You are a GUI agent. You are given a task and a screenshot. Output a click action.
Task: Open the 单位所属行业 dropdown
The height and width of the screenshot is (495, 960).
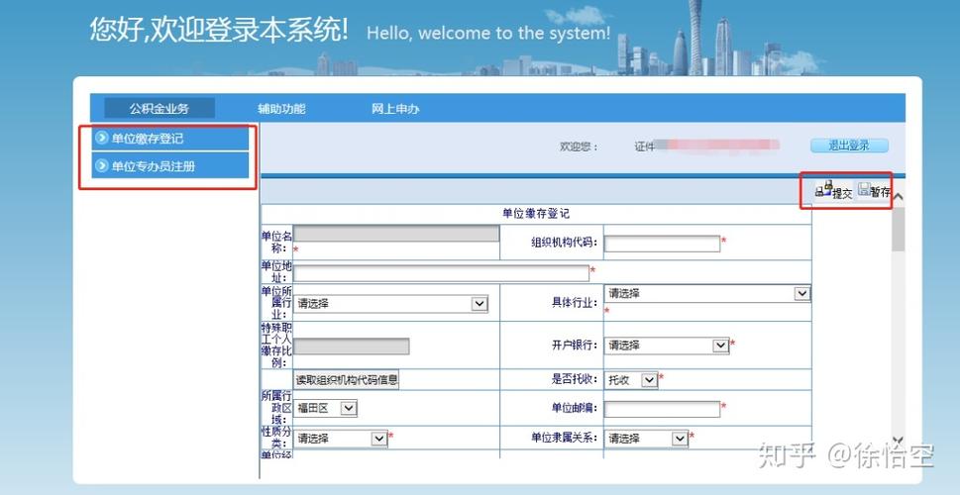(x=390, y=304)
